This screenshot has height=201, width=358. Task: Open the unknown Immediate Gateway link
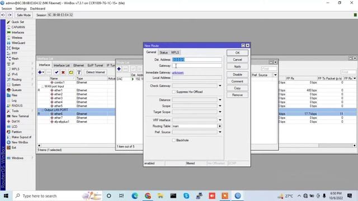(x=178, y=73)
